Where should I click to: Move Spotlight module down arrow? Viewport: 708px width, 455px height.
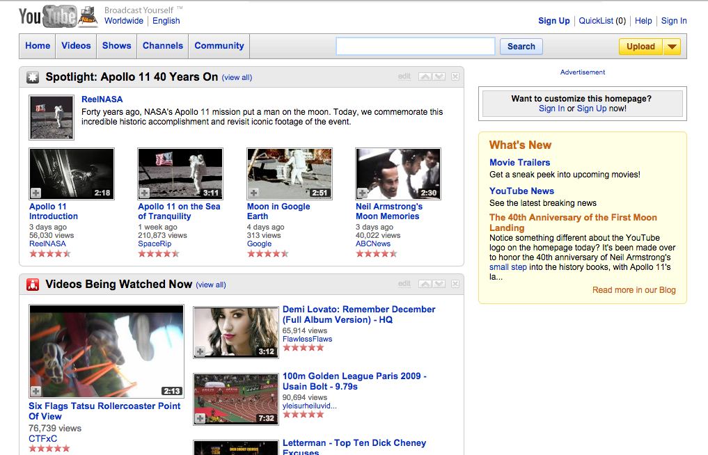coord(439,77)
